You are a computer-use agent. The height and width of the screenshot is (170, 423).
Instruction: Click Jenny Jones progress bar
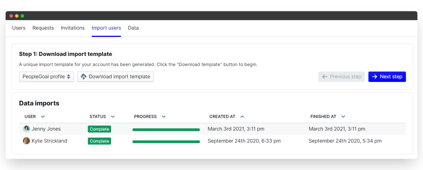166,130
